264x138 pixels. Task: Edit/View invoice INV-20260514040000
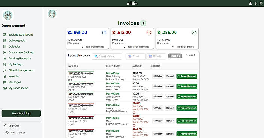pyautogui.click(x=158, y=76)
